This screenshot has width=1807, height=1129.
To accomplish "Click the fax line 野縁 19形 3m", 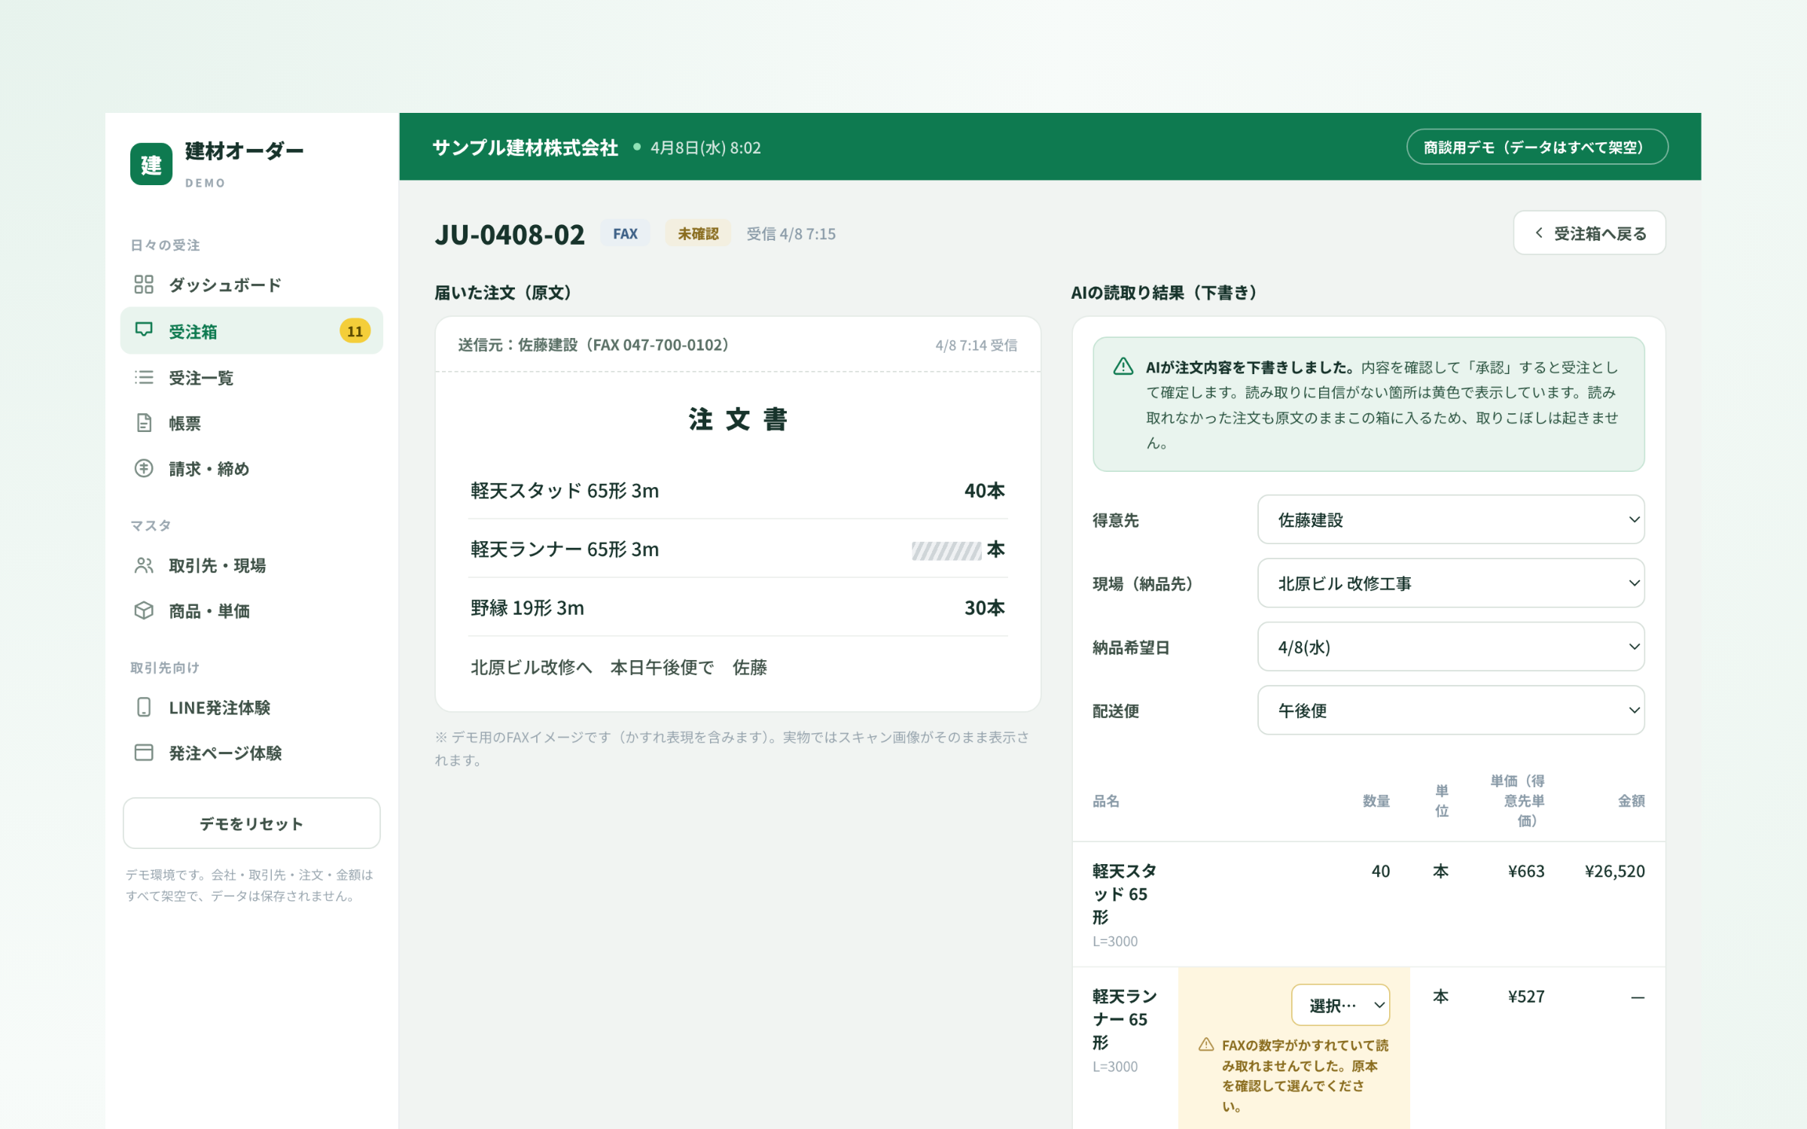I will pos(527,608).
